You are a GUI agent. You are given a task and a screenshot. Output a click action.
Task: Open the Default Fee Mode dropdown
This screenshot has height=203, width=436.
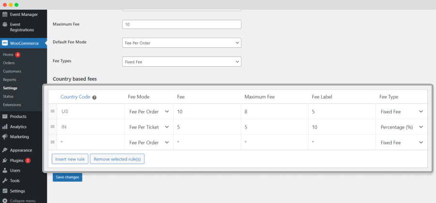click(182, 43)
